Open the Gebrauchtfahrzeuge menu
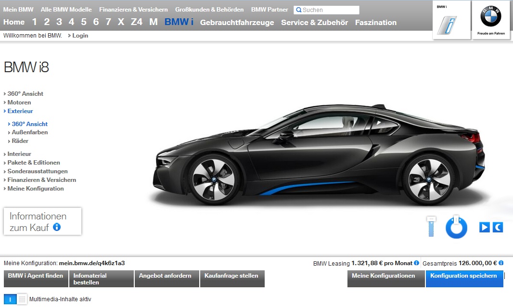This screenshot has height=307, width=513. click(x=237, y=22)
